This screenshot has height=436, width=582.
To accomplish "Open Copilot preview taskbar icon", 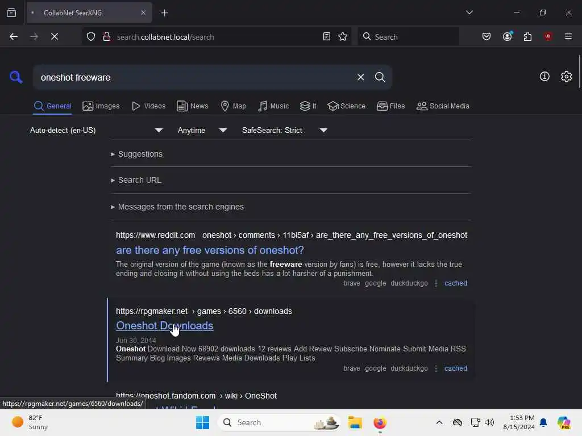I will coord(563,422).
